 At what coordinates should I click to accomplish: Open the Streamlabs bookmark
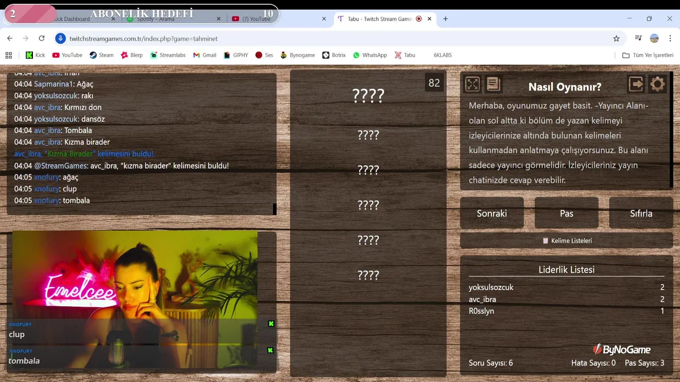tap(168, 55)
